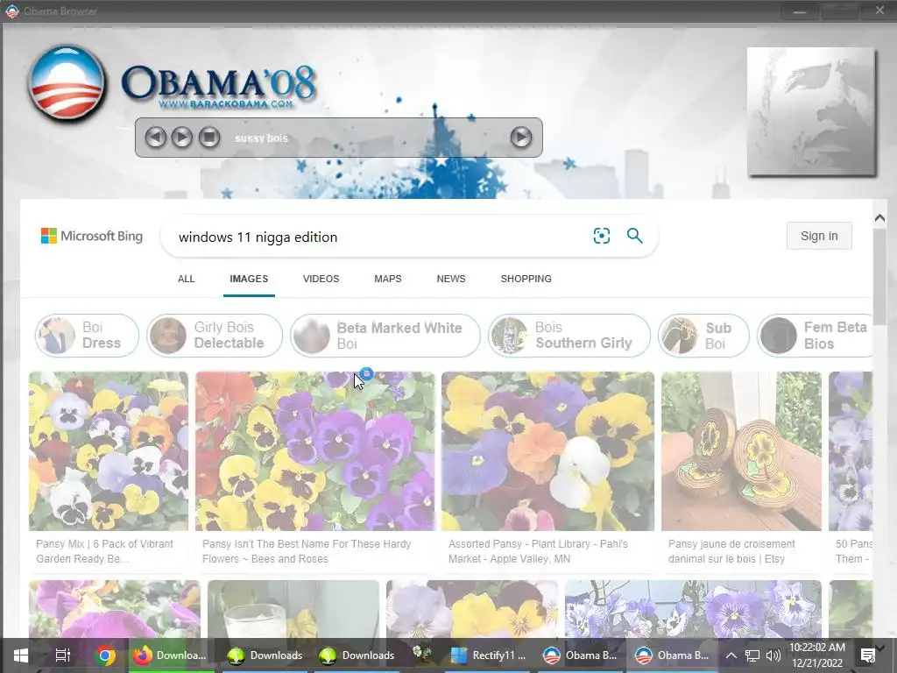Open the wooden pansy Etsy image
The image size is (897, 673).
pyautogui.click(x=741, y=451)
